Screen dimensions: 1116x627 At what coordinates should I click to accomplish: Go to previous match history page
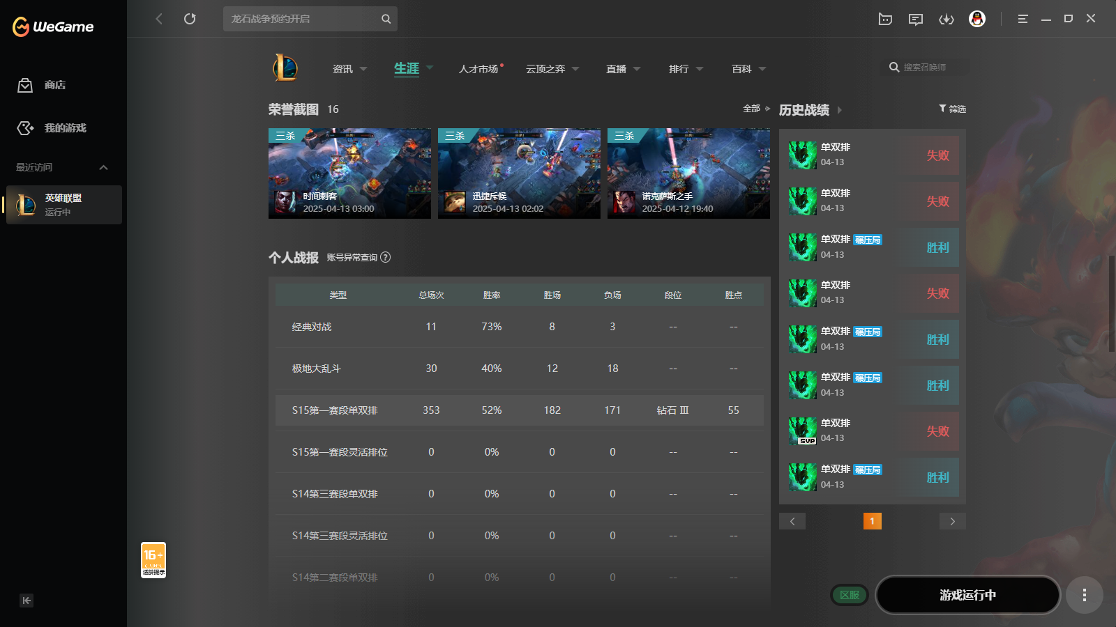(x=792, y=521)
